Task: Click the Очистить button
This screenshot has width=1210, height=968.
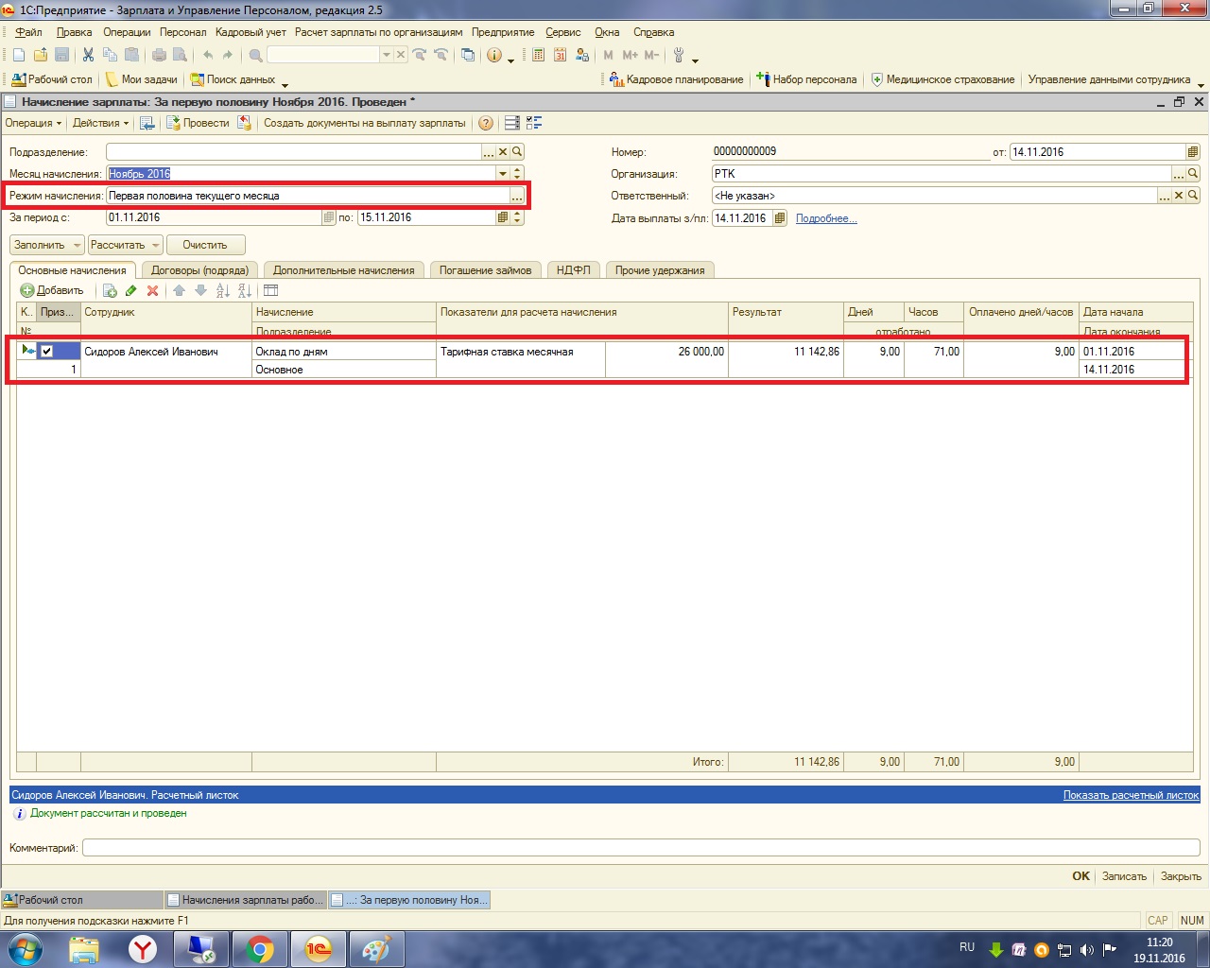Action: click(205, 245)
